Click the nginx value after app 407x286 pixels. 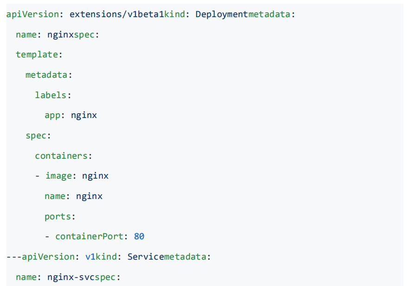click(84, 115)
